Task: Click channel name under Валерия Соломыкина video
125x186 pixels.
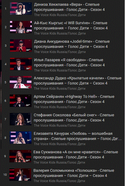Action: [59, 181]
